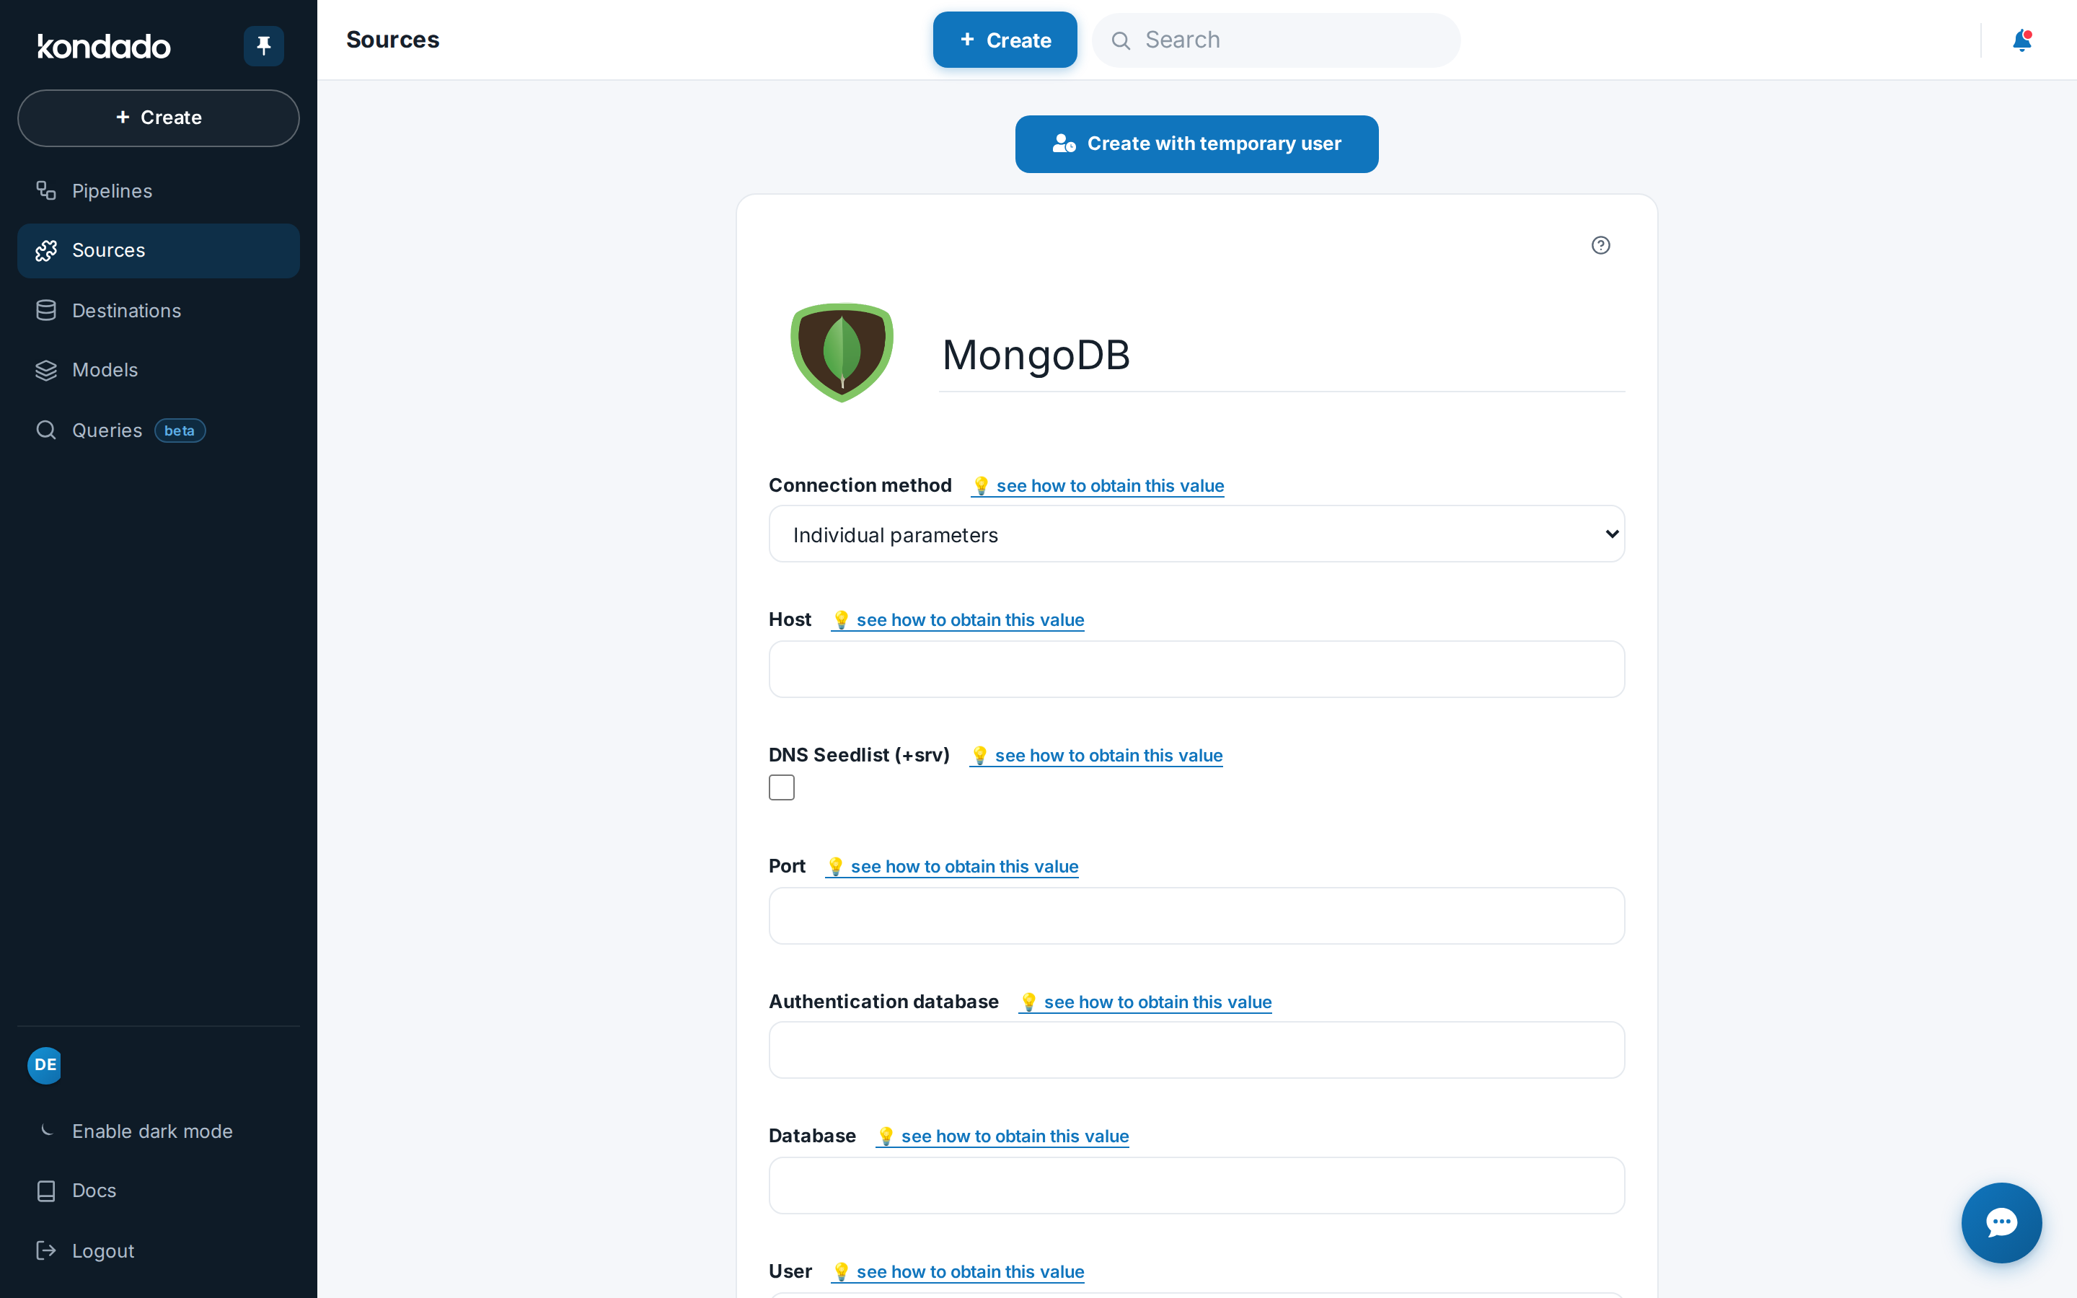This screenshot has width=2077, height=1298.
Task: Go to Sources in the sidebar
Action: coord(158,251)
